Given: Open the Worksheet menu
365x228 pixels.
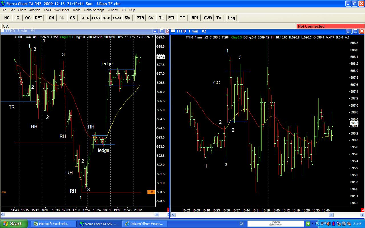Looking at the screenshot, I should [x=62, y=10].
